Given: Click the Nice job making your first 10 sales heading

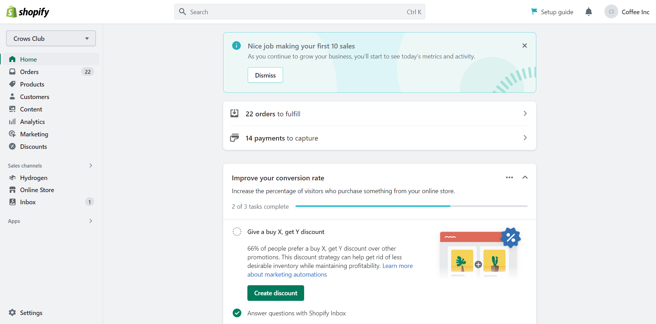Looking at the screenshot, I should [x=301, y=46].
